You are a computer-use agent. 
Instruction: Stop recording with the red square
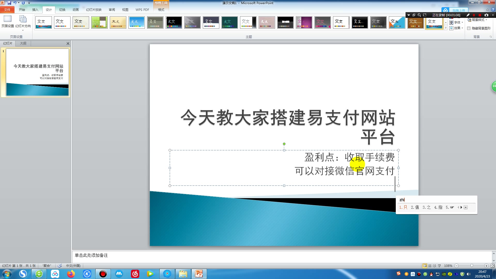pos(480,15)
